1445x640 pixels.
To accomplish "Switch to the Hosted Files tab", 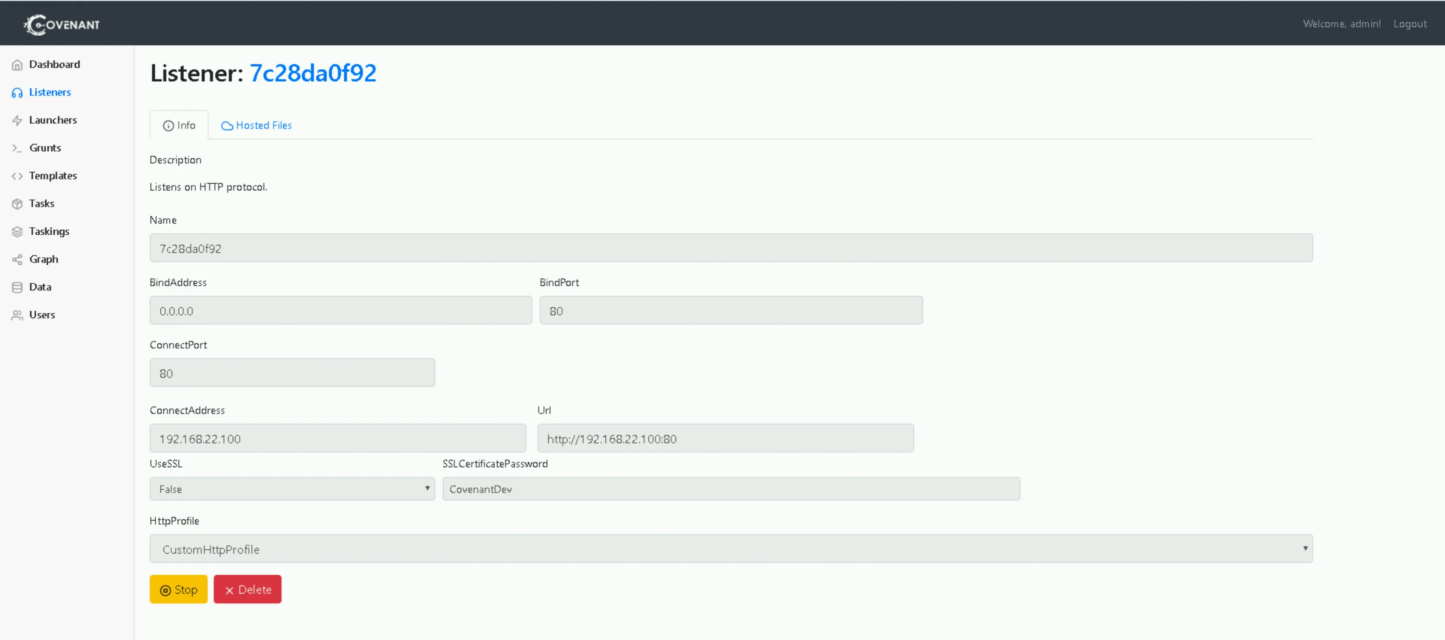I will [x=256, y=125].
